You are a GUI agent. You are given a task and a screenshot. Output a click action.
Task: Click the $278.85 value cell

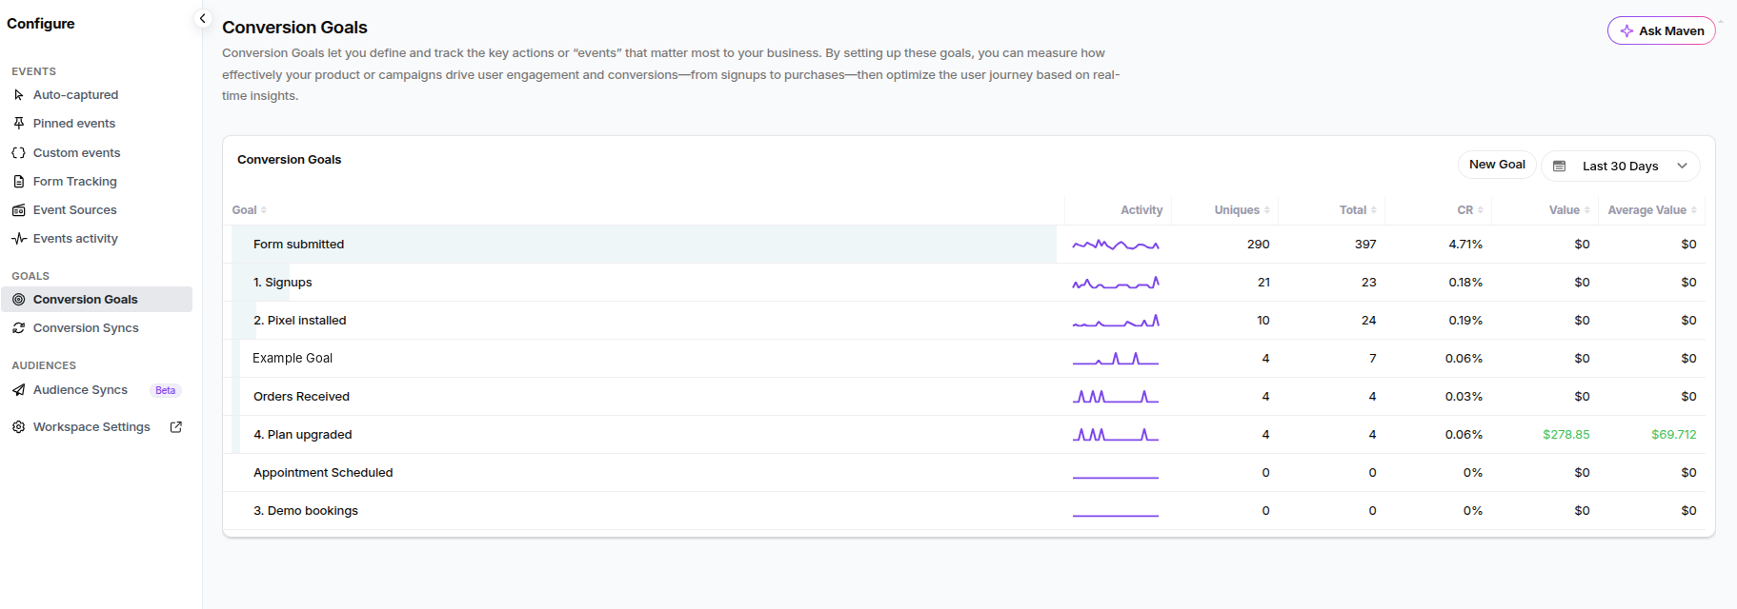point(1566,435)
